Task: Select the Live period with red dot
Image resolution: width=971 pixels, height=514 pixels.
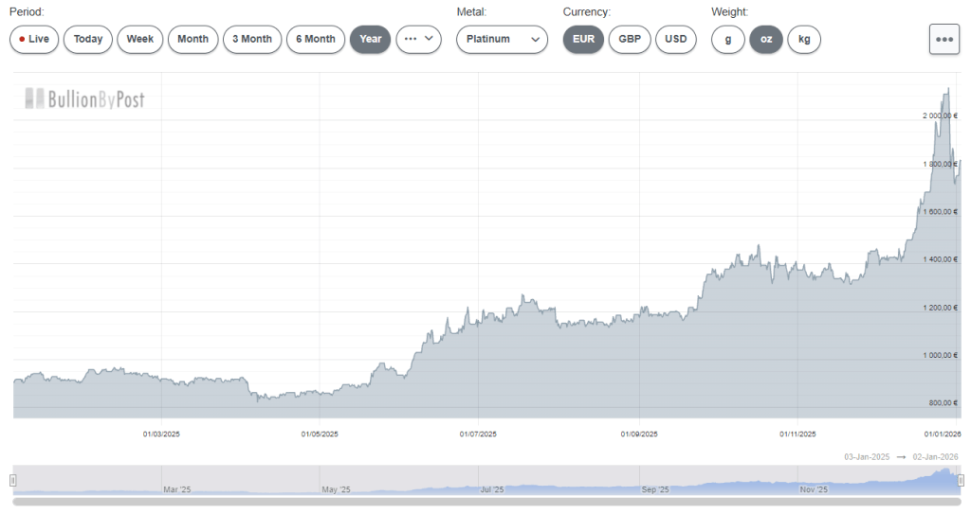Action: (34, 40)
